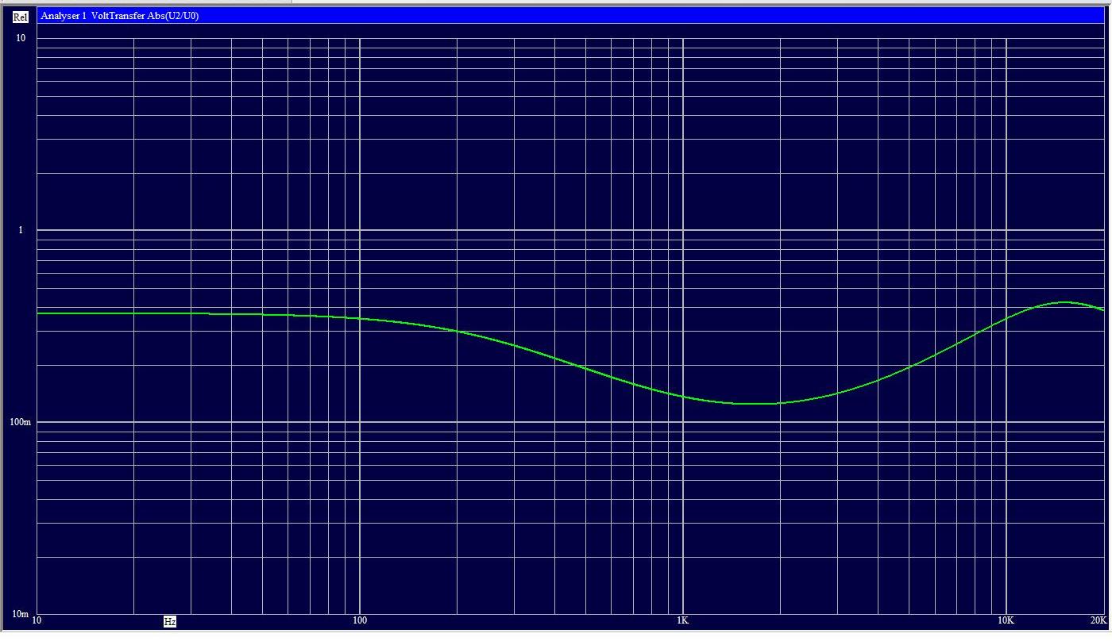Image resolution: width=1112 pixels, height=641 pixels.
Task: Click the green curve's peak near 15 kHz
Action: (1064, 302)
